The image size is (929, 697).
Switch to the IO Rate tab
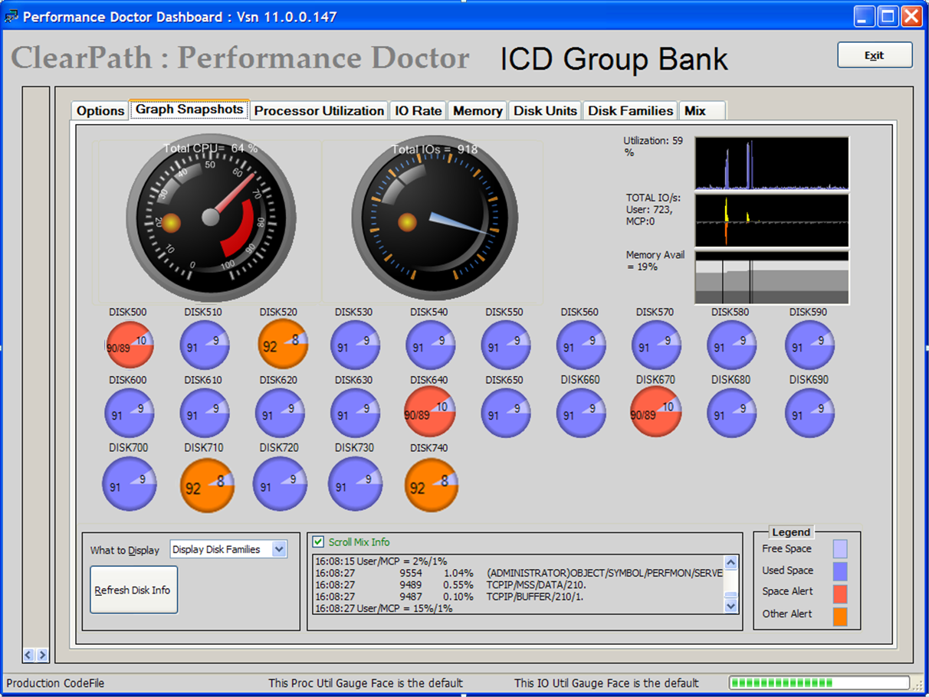click(419, 111)
